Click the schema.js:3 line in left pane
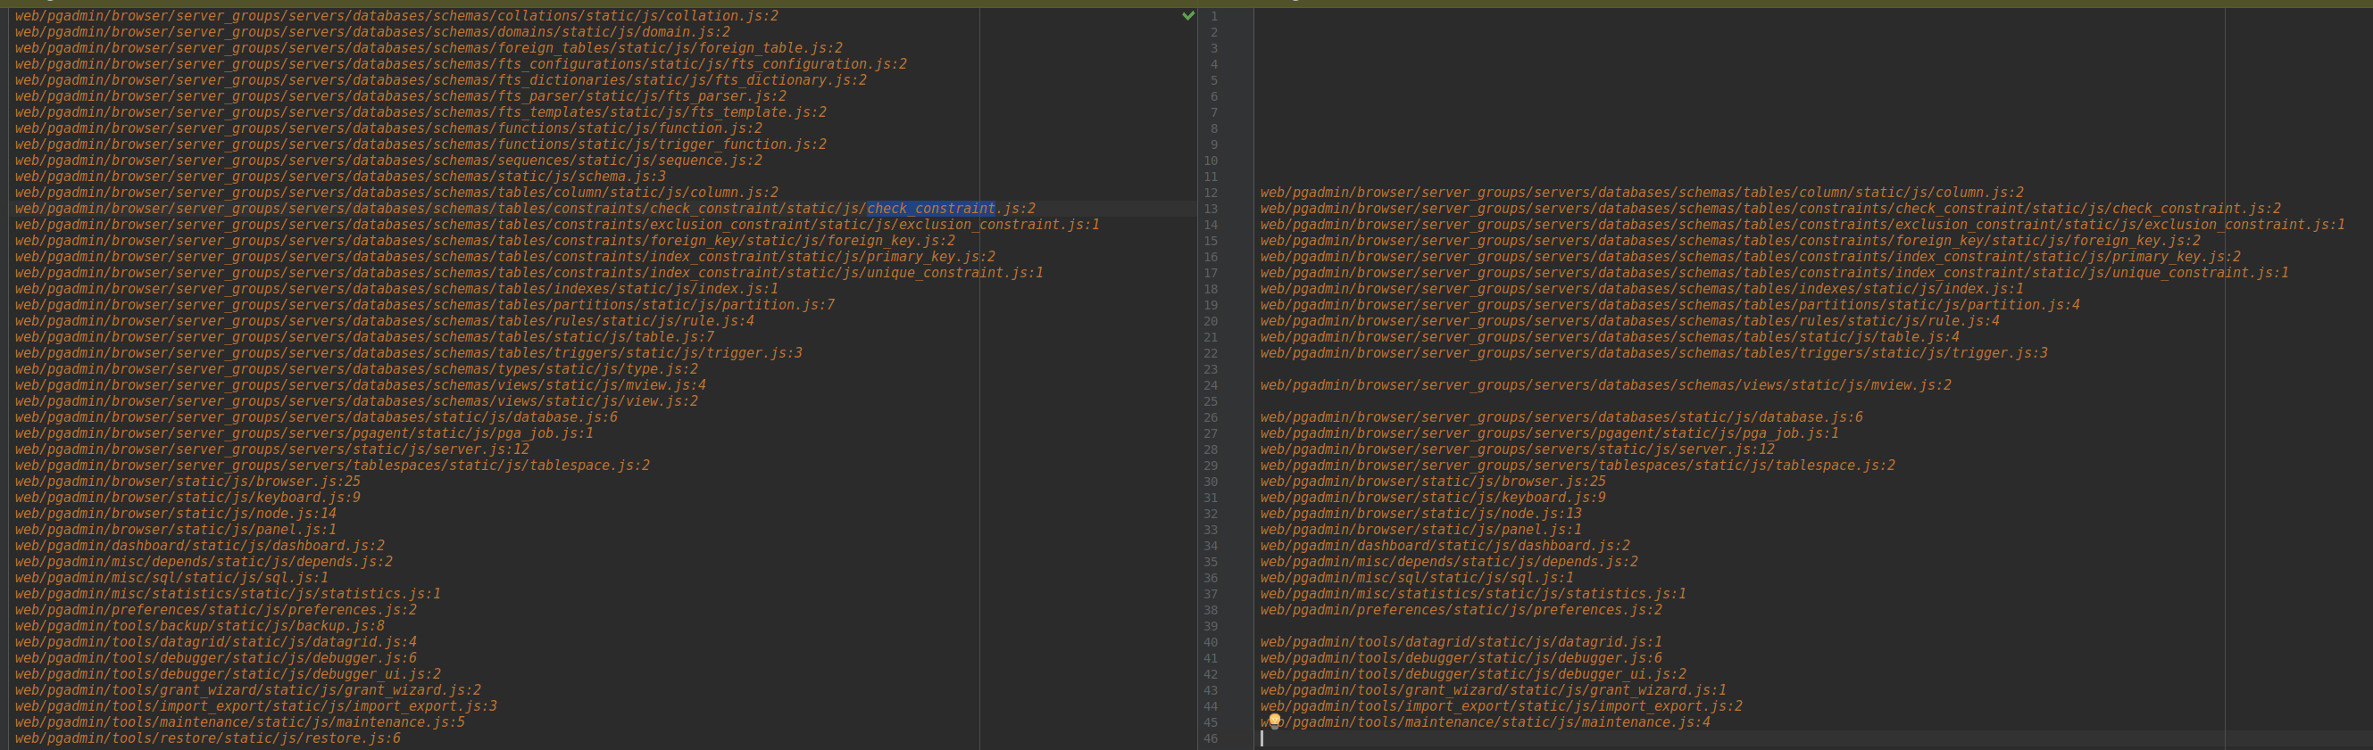 tap(340, 177)
